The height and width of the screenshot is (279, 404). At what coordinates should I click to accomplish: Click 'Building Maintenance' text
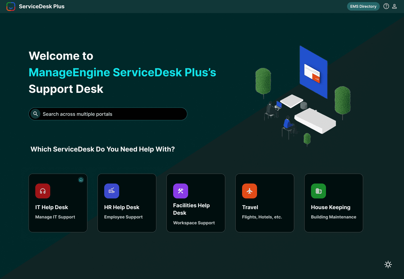click(333, 217)
